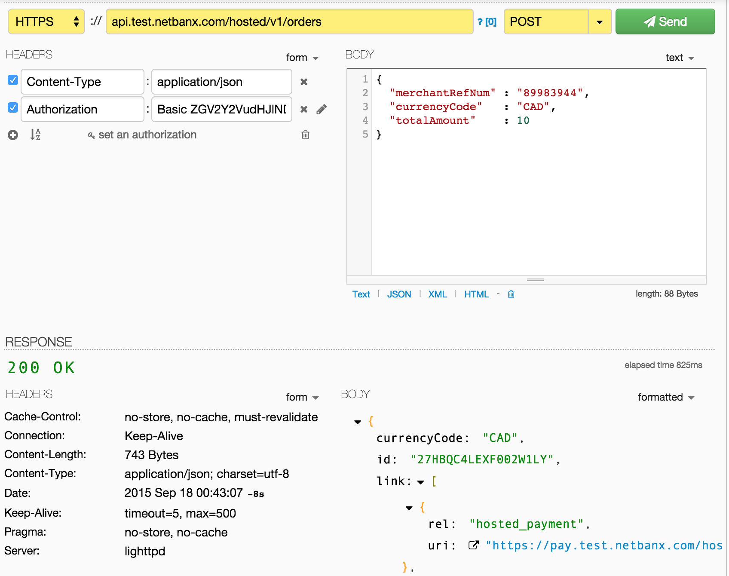Click the Content-Type header name field
The width and height of the screenshot is (729, 576).
[82, 82]
